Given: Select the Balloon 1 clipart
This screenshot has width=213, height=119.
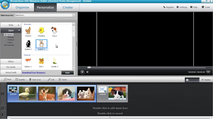Looking at the screenshot, I should 28,63.
